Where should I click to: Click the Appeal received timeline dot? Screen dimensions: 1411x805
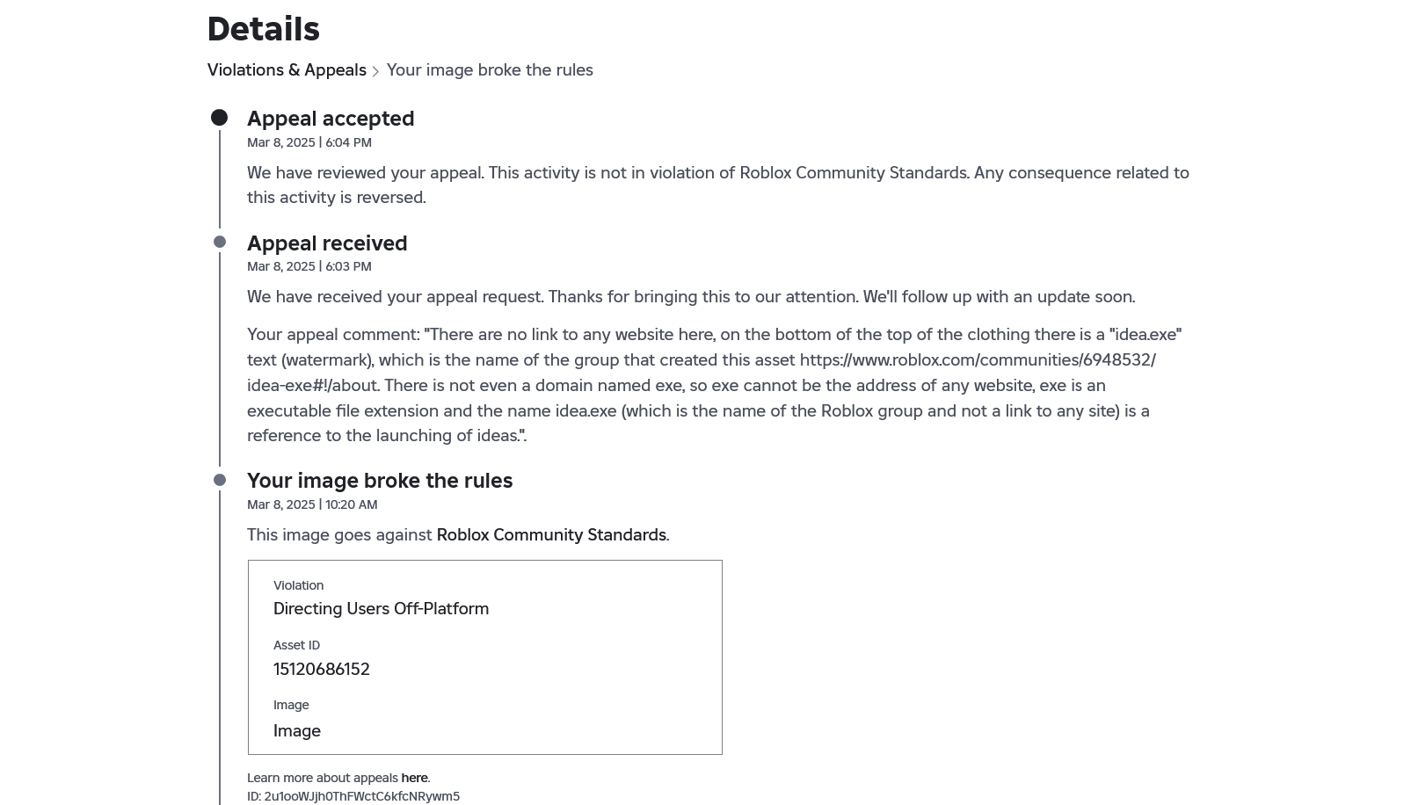[x=220, y=243]
